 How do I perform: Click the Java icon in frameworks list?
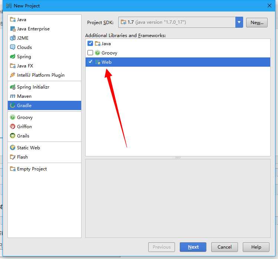[97, 43]
